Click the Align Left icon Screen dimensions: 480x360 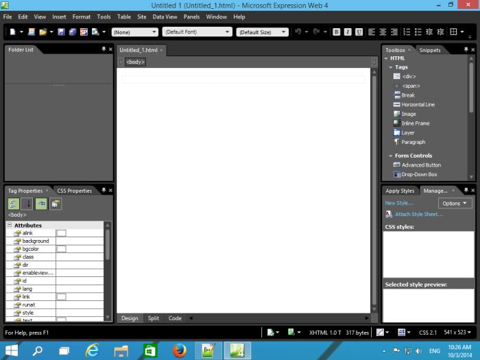click(x=372, y=32)
